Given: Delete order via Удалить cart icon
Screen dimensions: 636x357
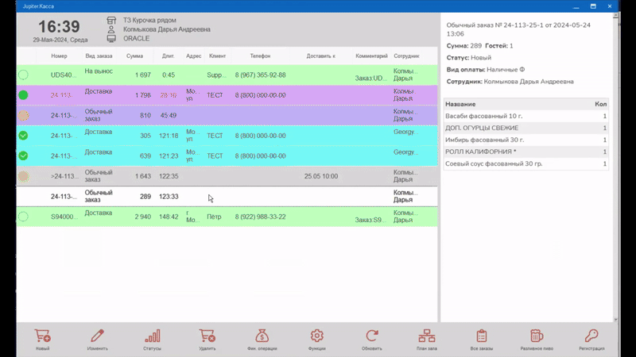Looking at the screenshot, I should tap(207, 340).
